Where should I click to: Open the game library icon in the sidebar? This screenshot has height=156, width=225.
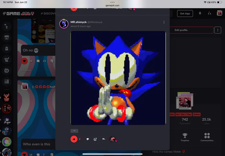click(6, 82)
